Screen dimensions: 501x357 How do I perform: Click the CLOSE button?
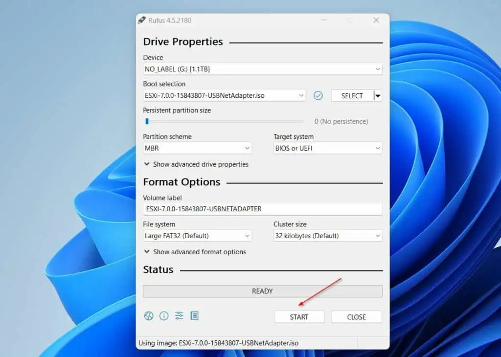(x=357, y=317)
